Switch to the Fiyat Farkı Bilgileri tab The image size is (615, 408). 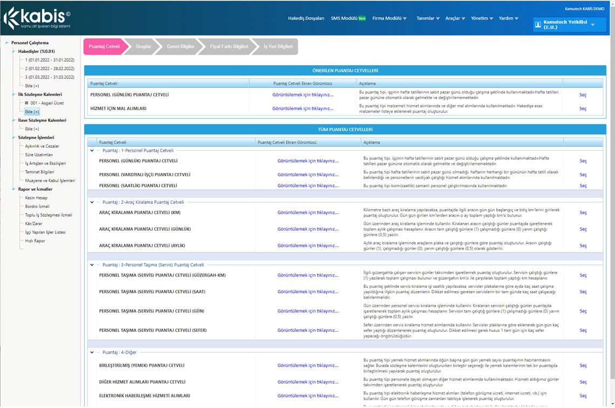pos(229,47)
